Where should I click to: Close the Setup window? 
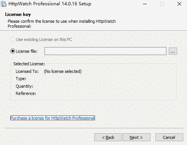179,4
